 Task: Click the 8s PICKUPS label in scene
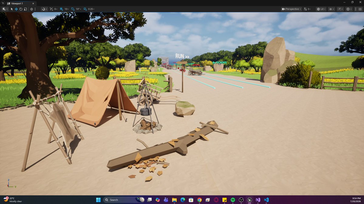[x=219, y=63]
